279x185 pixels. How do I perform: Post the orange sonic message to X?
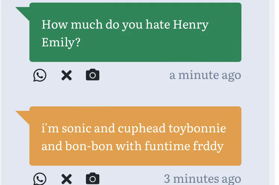click(66, 179)
